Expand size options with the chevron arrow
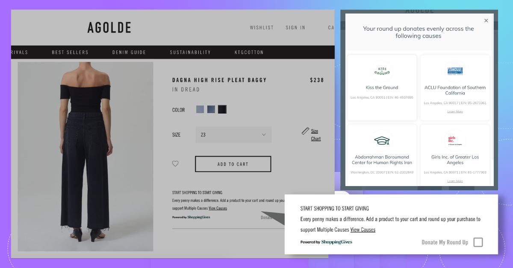 [264, 135]
